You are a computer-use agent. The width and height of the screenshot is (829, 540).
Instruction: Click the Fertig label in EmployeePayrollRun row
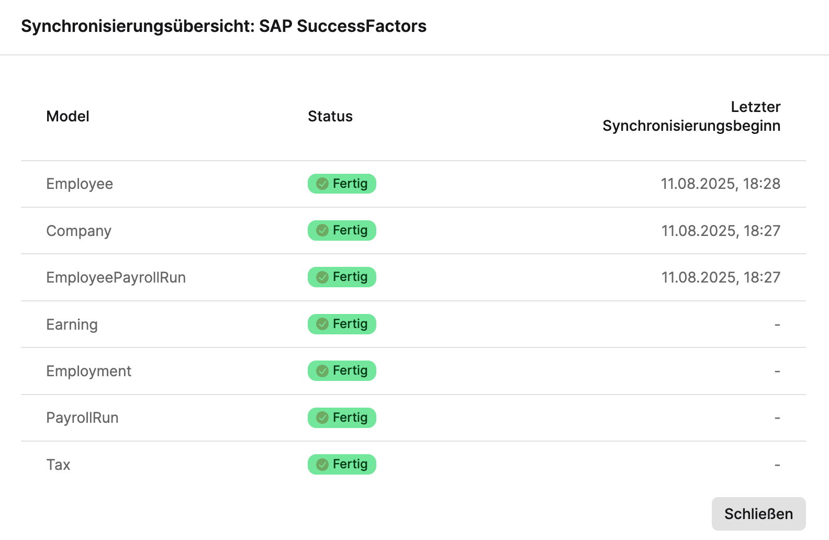(350, 277)
